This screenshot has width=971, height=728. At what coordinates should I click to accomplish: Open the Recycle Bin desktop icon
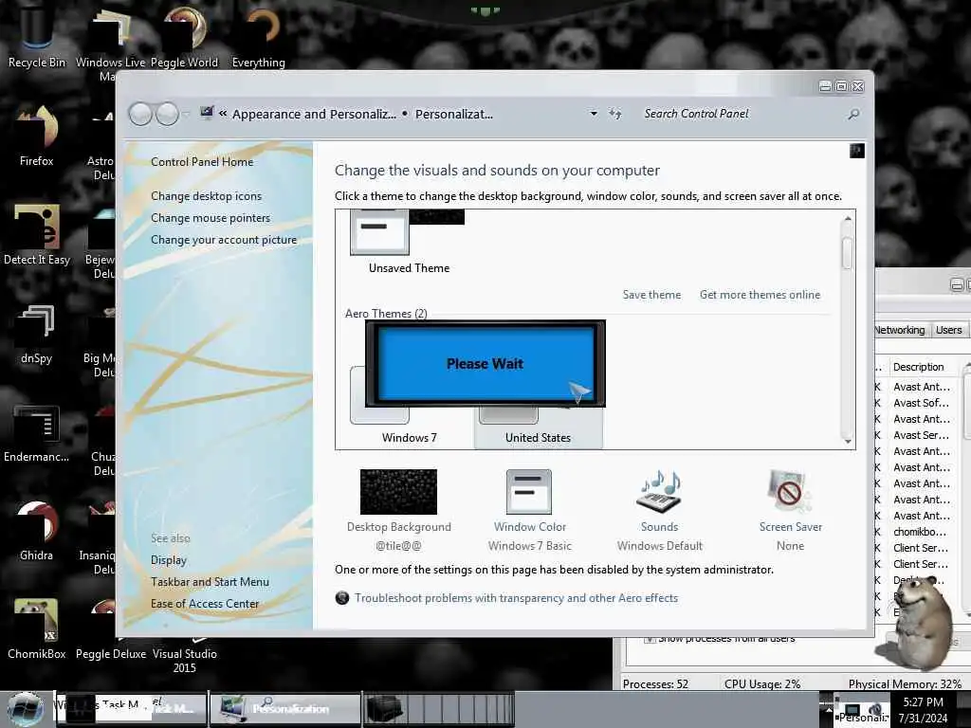tap(36, 34)
